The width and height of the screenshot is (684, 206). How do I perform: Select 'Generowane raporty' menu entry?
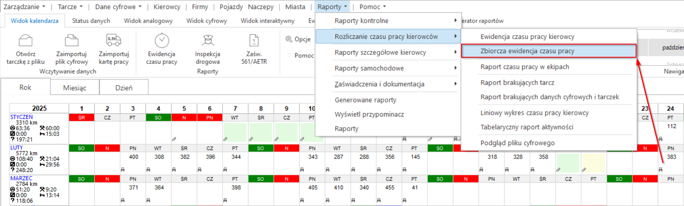(388, 100)
